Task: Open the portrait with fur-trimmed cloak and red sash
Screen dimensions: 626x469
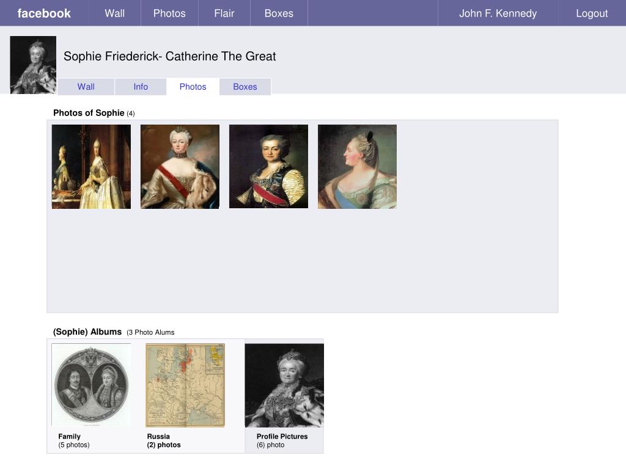Action: tap(180, 167)
